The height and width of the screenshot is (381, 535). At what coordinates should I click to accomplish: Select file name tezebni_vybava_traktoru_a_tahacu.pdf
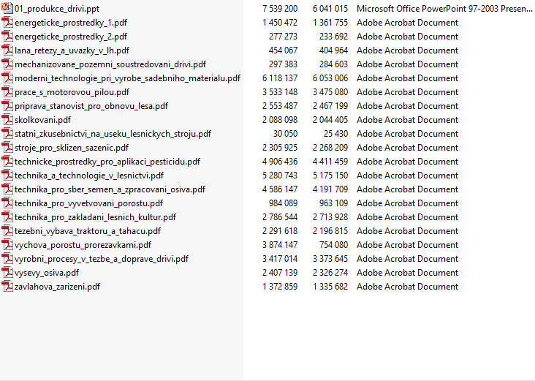coord(88,231)
